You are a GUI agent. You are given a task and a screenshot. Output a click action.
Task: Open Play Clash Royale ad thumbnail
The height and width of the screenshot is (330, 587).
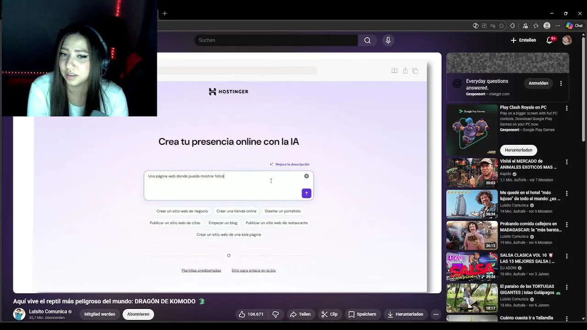click(472, 130)
